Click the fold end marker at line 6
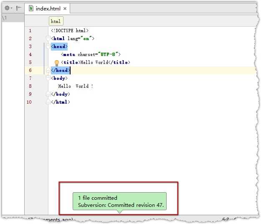Screen dimensions: 261x224 (48, 70)
